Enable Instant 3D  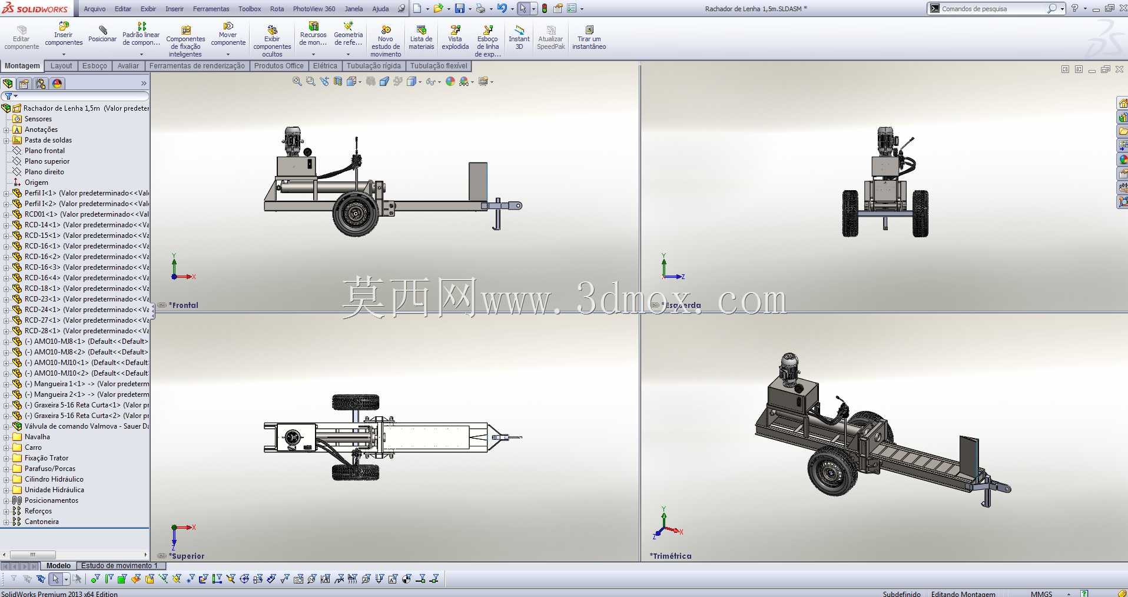pos(519,38)
